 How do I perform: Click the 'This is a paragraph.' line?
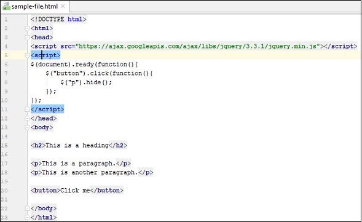point(81,164)
